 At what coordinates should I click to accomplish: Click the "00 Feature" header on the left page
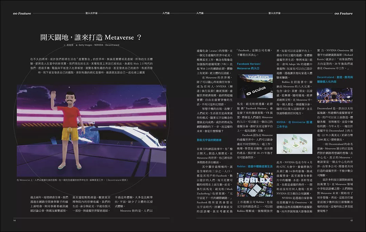click(22, 14)
